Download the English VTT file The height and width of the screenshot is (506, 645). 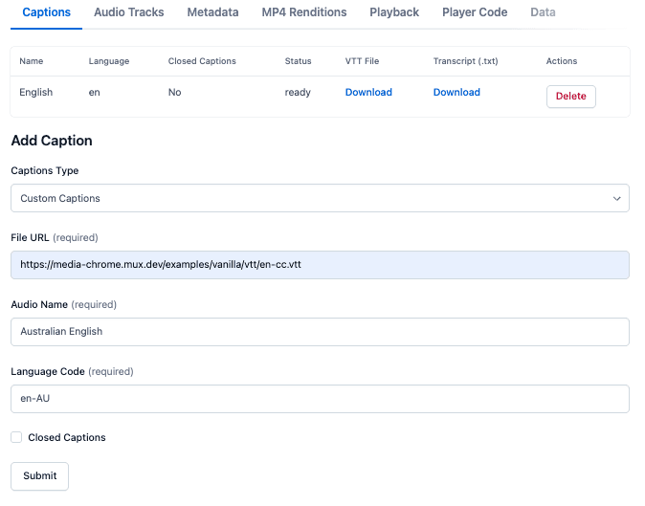pos(368,93)
